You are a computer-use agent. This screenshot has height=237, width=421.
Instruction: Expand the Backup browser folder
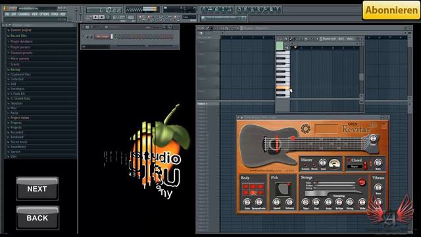[x=15, y=69]
